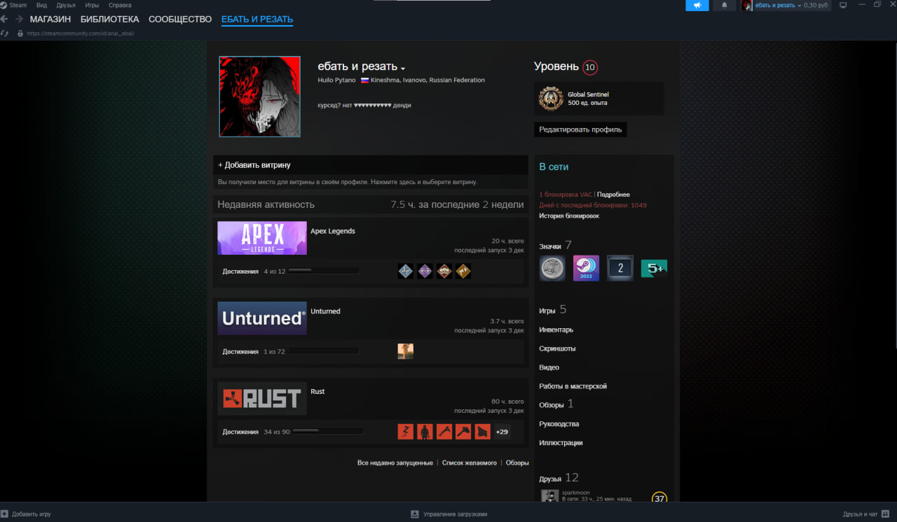Open the Steam 2022 badge
Screen dimensions: 897x522
(x=586, y=268)
